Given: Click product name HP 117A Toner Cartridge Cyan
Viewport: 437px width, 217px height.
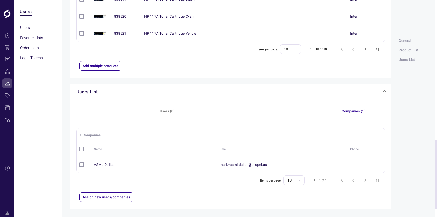Looking at the screenshot, I should click(169, 16).
